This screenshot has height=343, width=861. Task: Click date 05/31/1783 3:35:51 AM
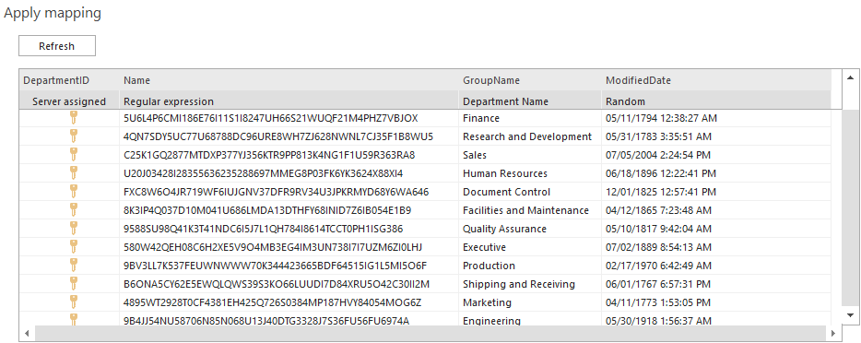(x=658, y=136)
